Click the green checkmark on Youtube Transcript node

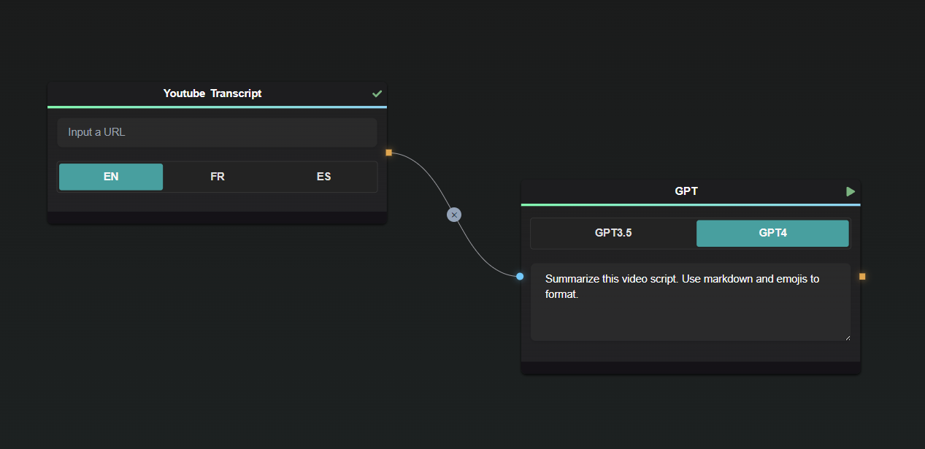(377, 93)
